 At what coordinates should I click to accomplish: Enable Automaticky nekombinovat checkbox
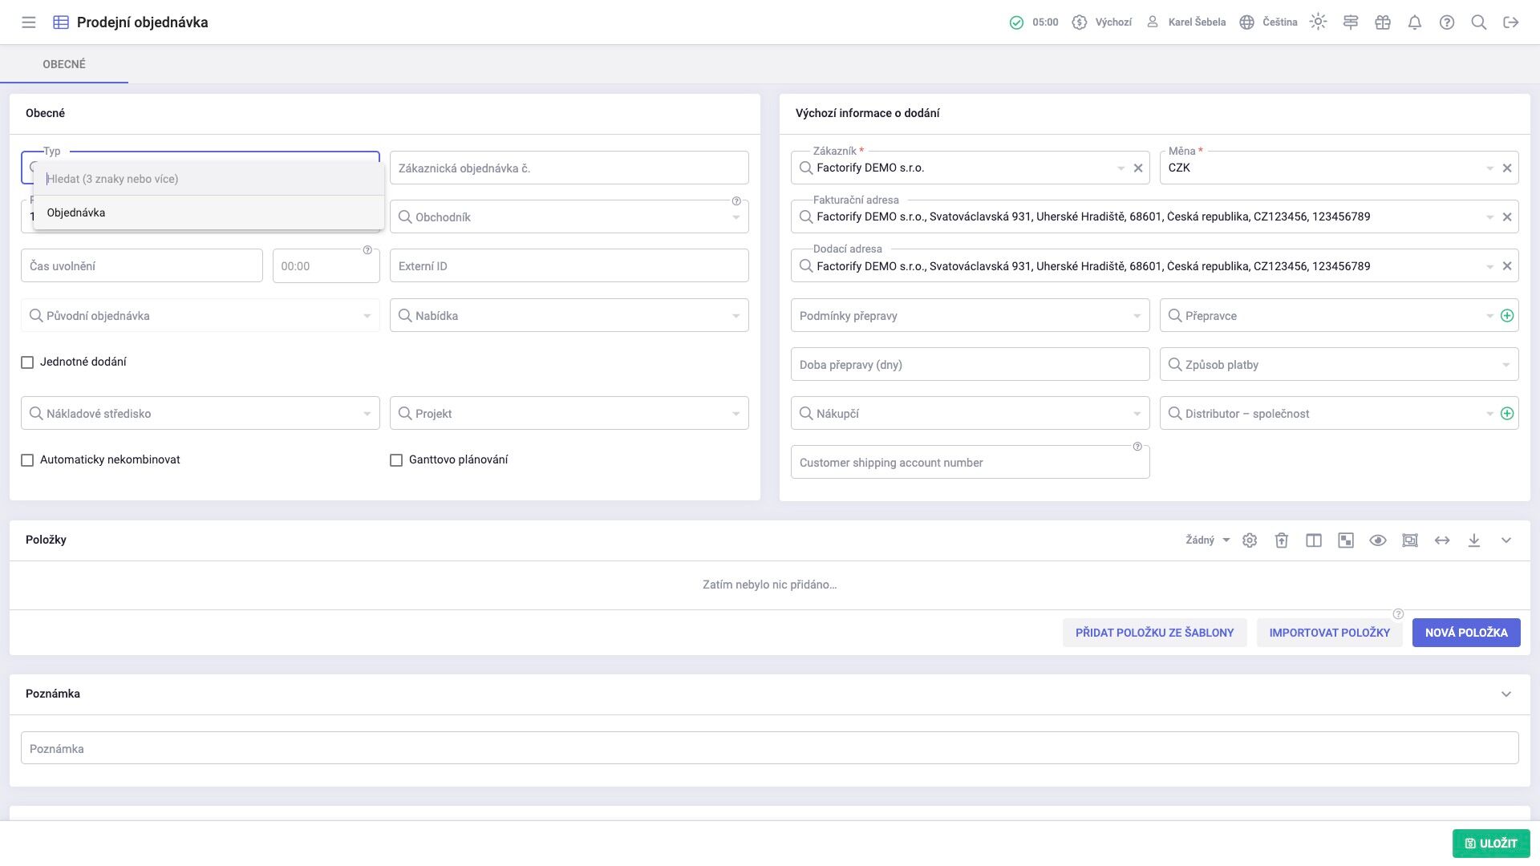pos(27,460)
